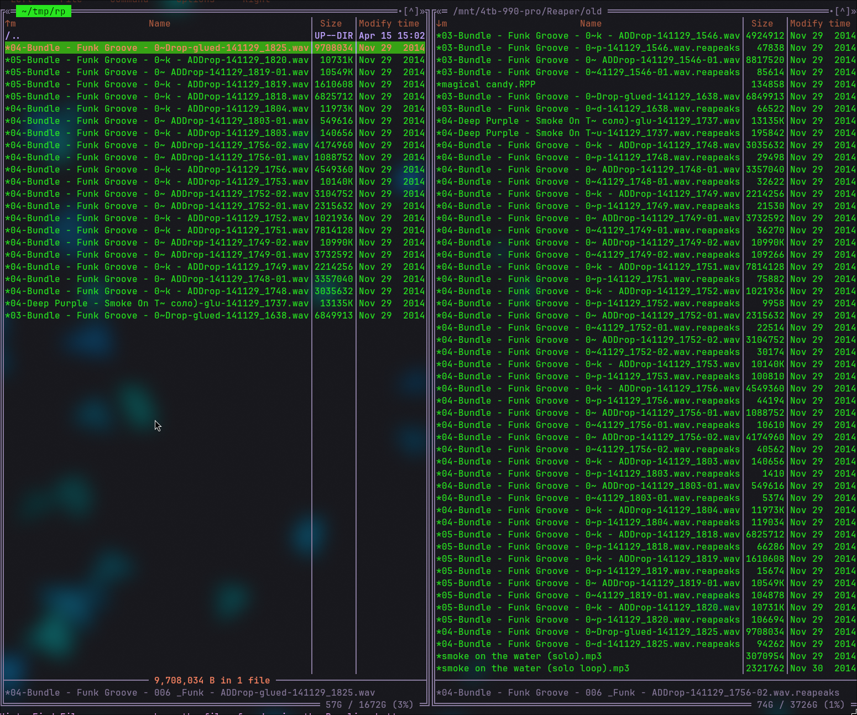Viewport: 857px width, 715px height.
Task: Select ADDrop-141129_1546-01.wav in right panel
Action: (x=646, y=60)
